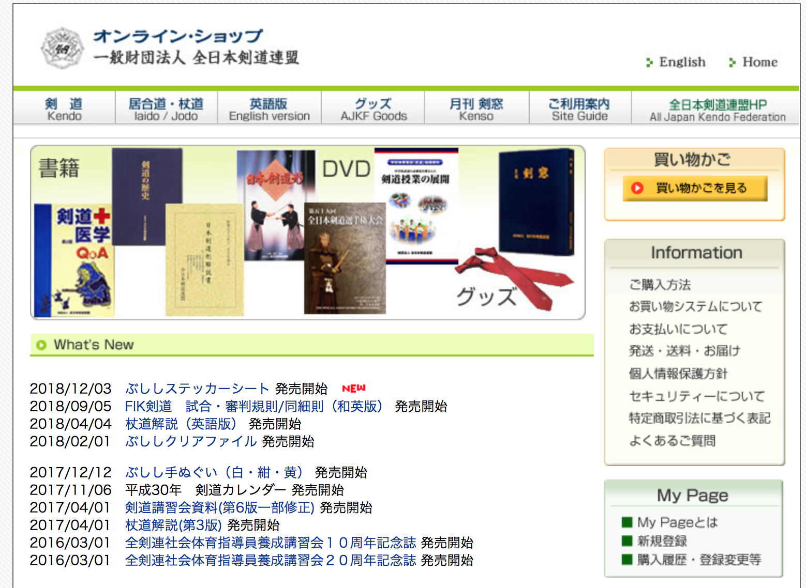Viewport: 806px width, 588px height.
Task: Open 特定商取引法に基づく表記 link
Action: 699,418
